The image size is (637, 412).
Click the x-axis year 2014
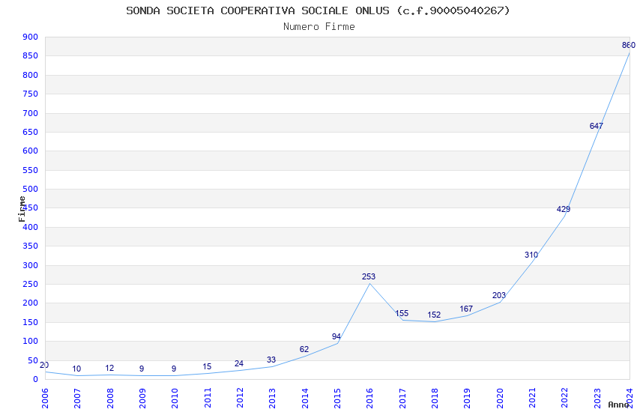305,398
